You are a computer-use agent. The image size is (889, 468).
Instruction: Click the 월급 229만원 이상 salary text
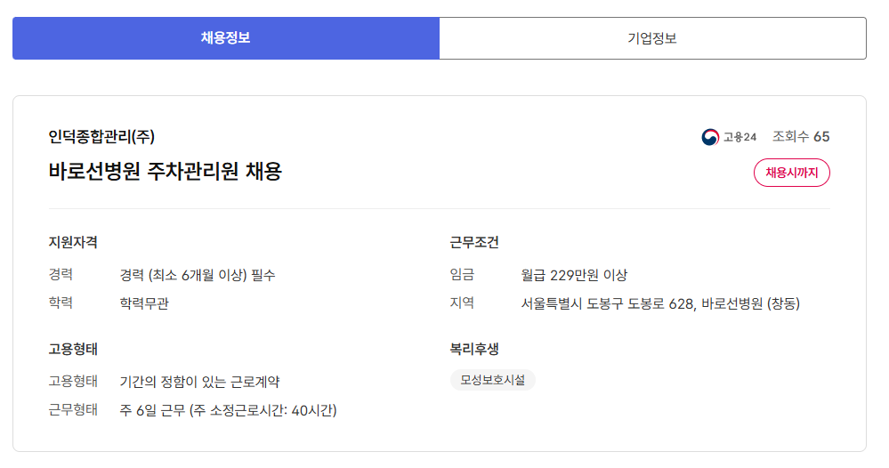574,275
